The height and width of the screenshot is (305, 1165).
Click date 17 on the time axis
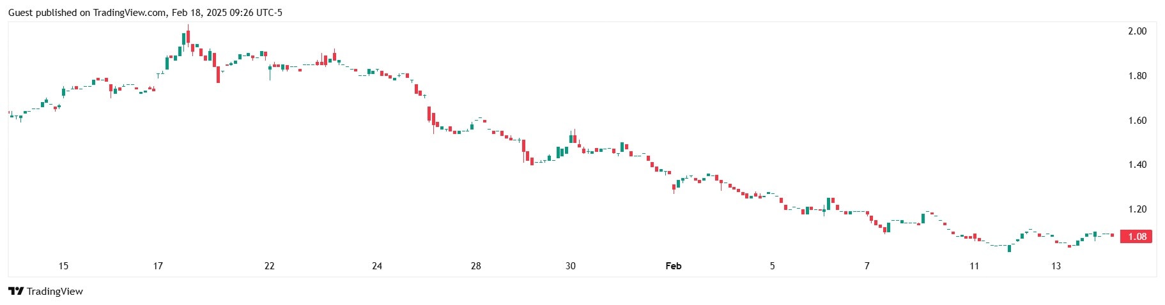point(158,266)
